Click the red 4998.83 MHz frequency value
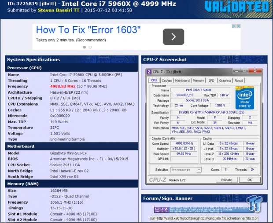273x223 pixels. tap(63, 87)
